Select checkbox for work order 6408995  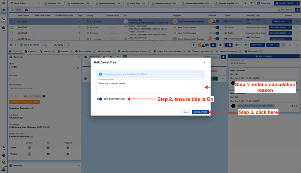(x=12, y=39)
